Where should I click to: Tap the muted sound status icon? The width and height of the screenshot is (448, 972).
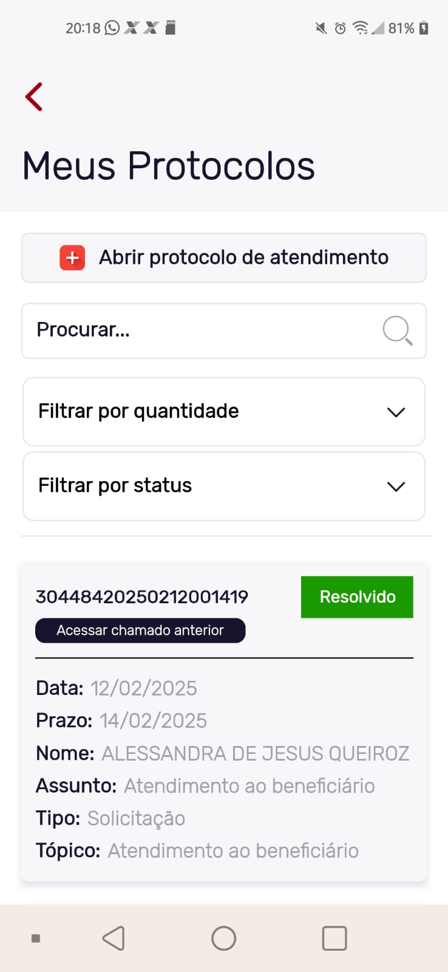321,28
